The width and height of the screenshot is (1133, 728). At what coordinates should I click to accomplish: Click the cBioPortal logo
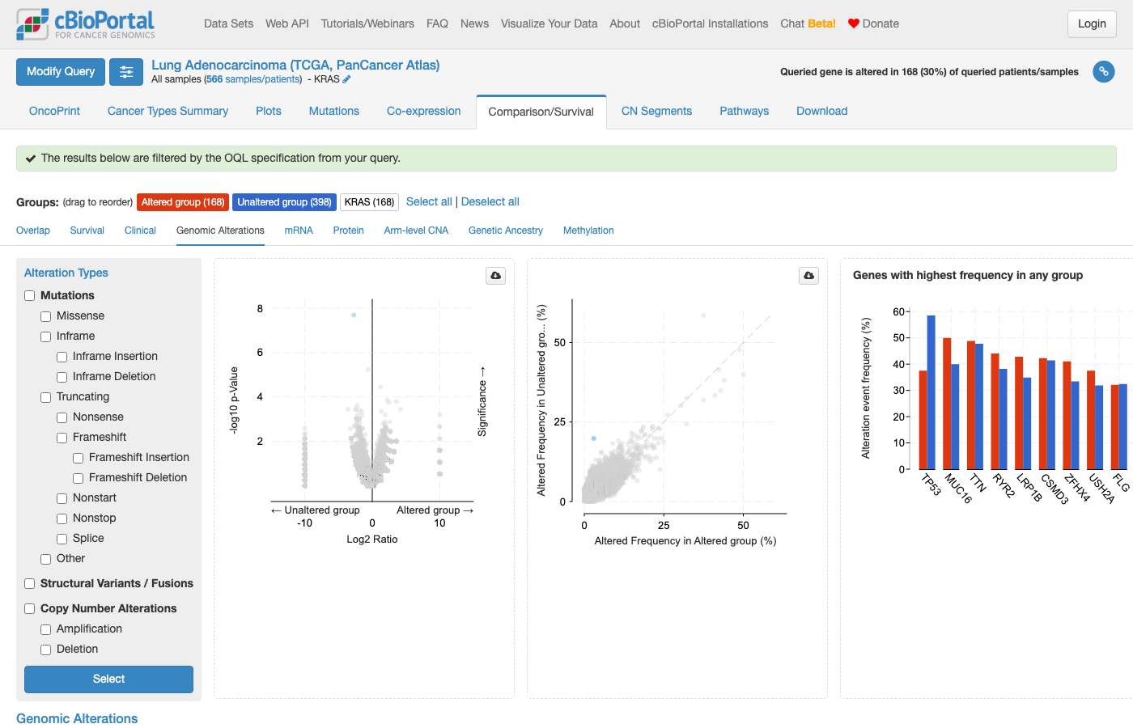click(x=86, y=24)
